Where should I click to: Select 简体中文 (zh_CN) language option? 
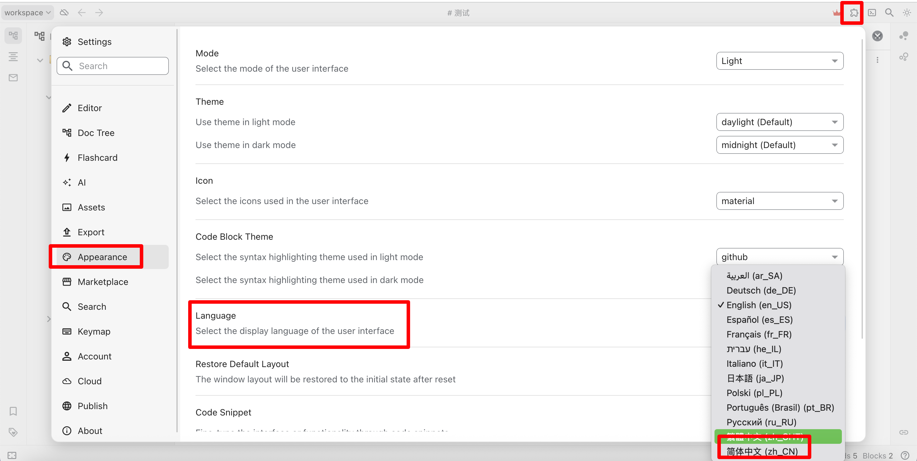762,451
